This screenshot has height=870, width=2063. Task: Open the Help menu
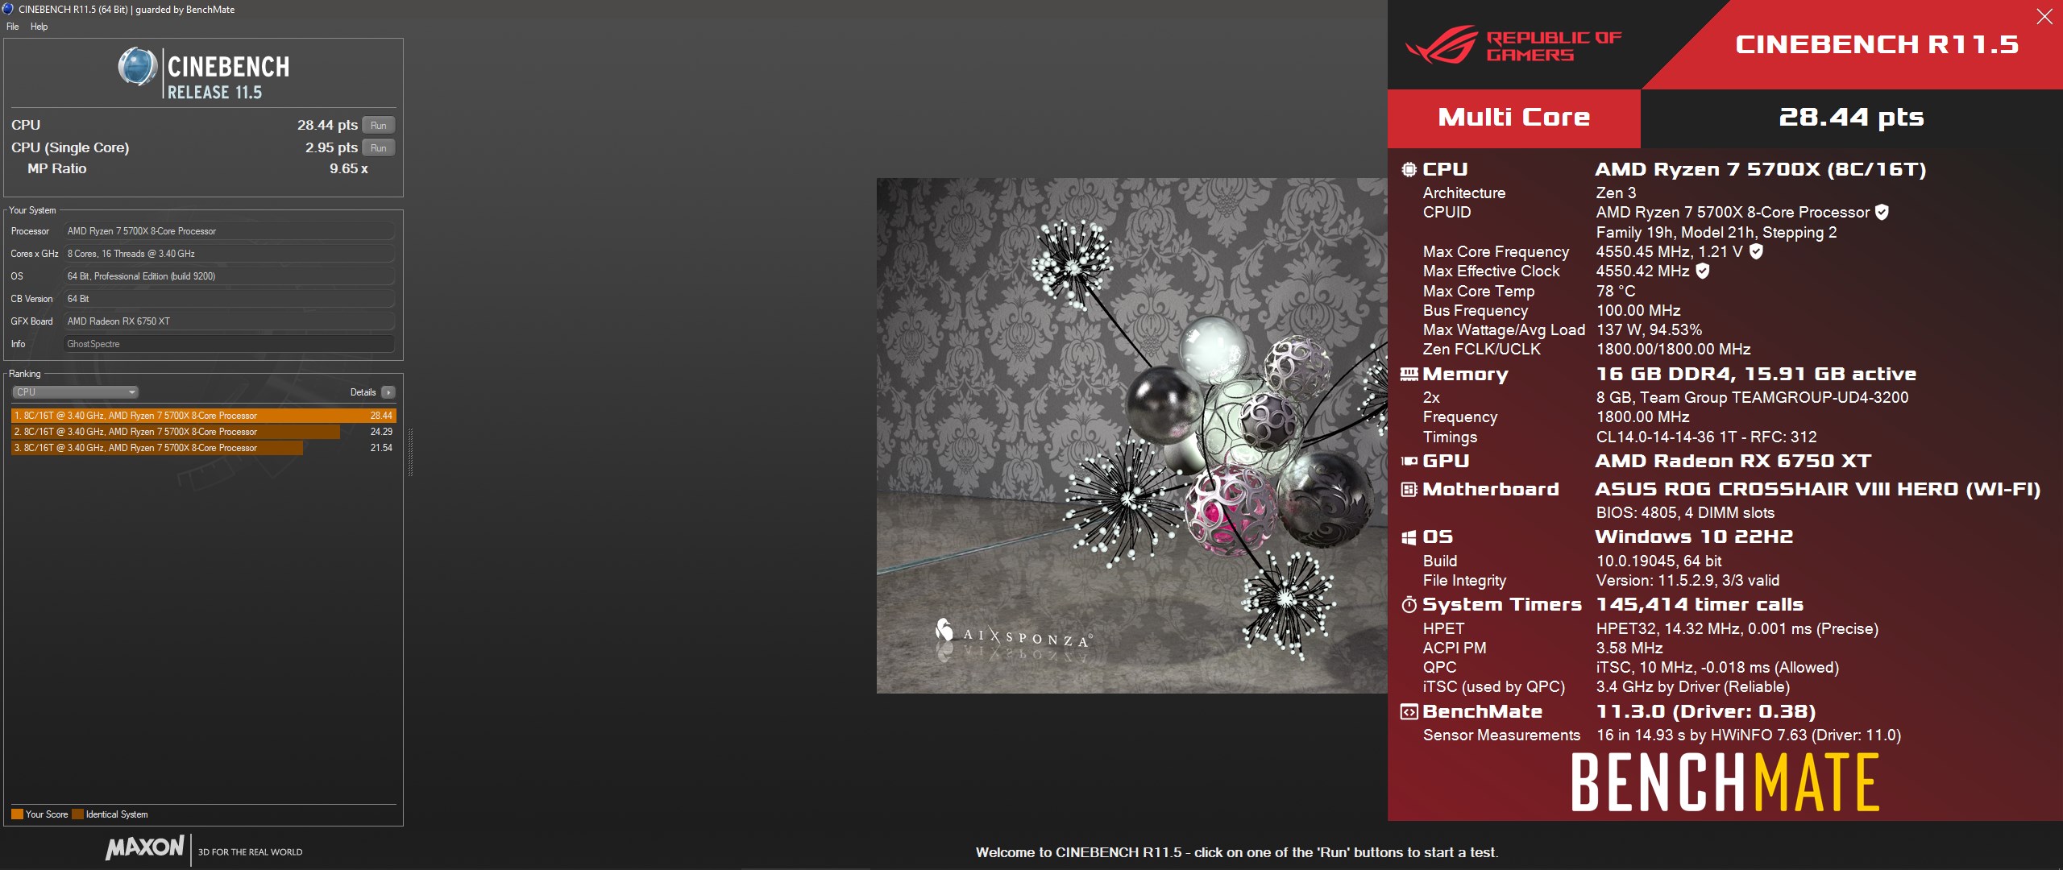(39, 27)
